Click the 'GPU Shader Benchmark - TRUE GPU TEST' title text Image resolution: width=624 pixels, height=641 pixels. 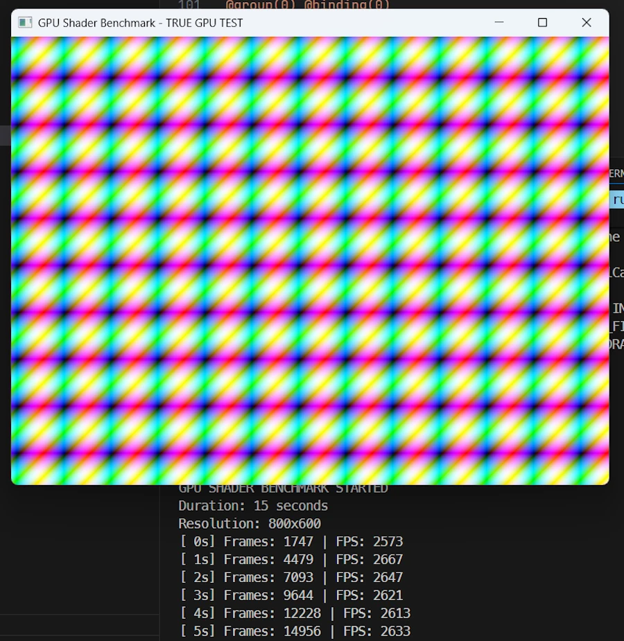click(140, 23)
